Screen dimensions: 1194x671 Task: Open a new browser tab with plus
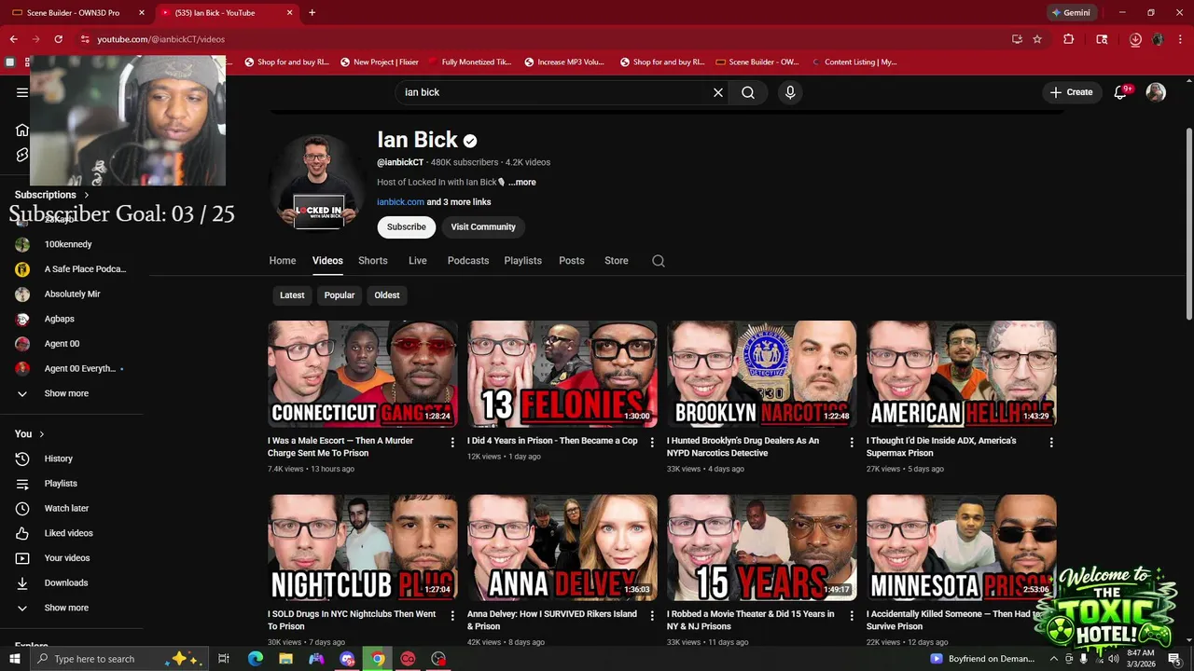[x=312, y=12]
